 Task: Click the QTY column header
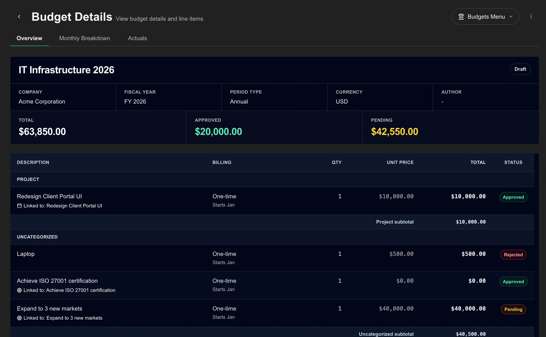click(x=336, y=162)
